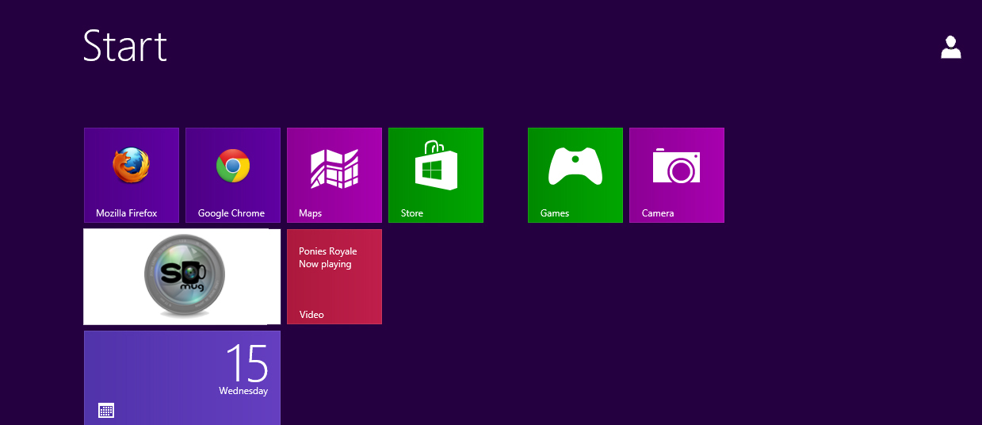This screenshot has width=982, height=425.
Task: Click the 'Camera' tile label
Action: point(658,213)
